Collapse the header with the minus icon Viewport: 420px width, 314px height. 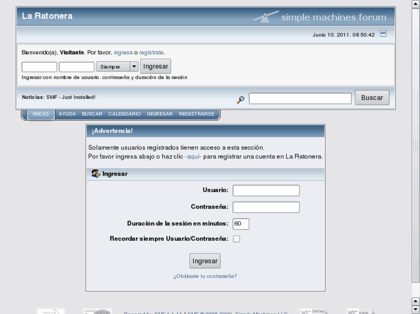[x=383, y=33]
